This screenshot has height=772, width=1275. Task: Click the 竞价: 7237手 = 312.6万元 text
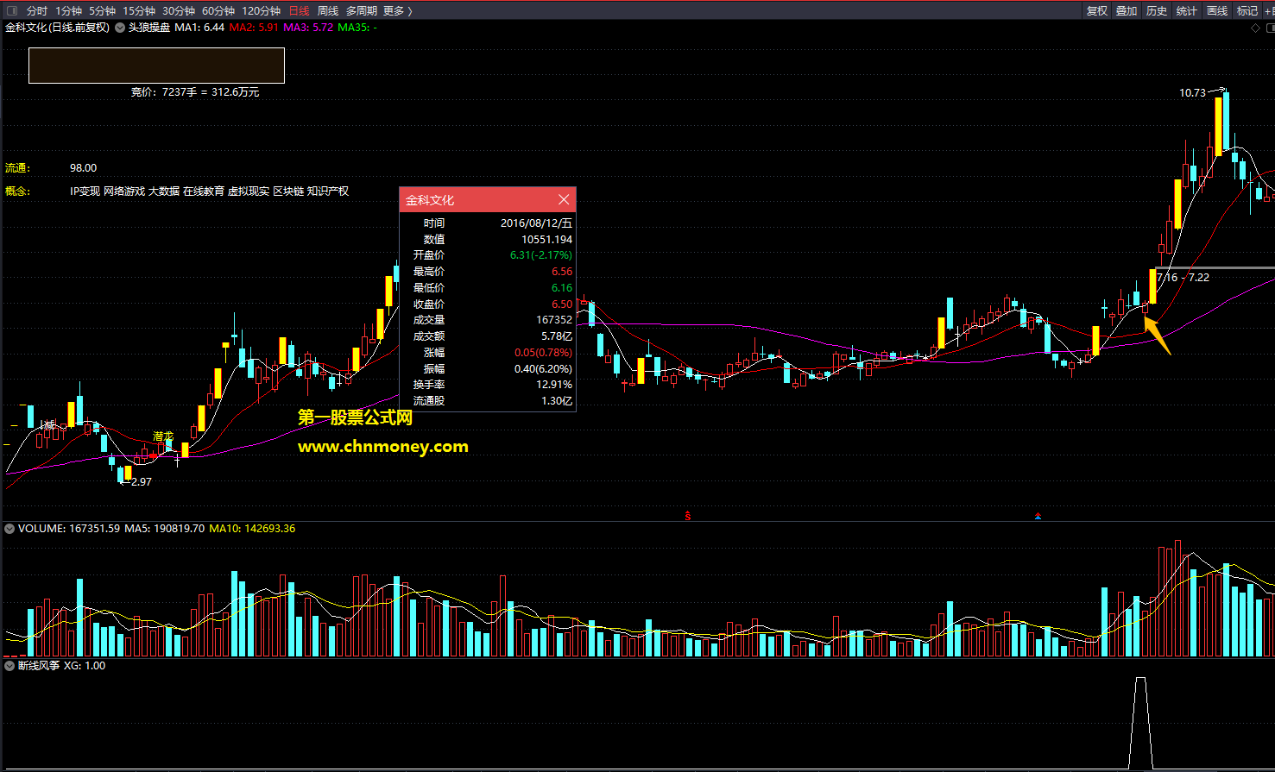point(195,91)
